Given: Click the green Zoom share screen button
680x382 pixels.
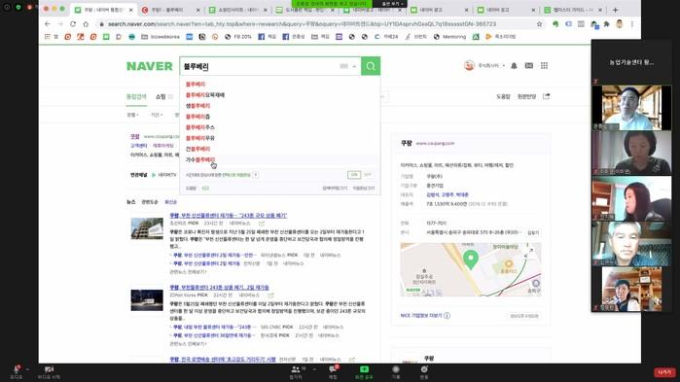Looking at the screenshot, I should point(364,372).
